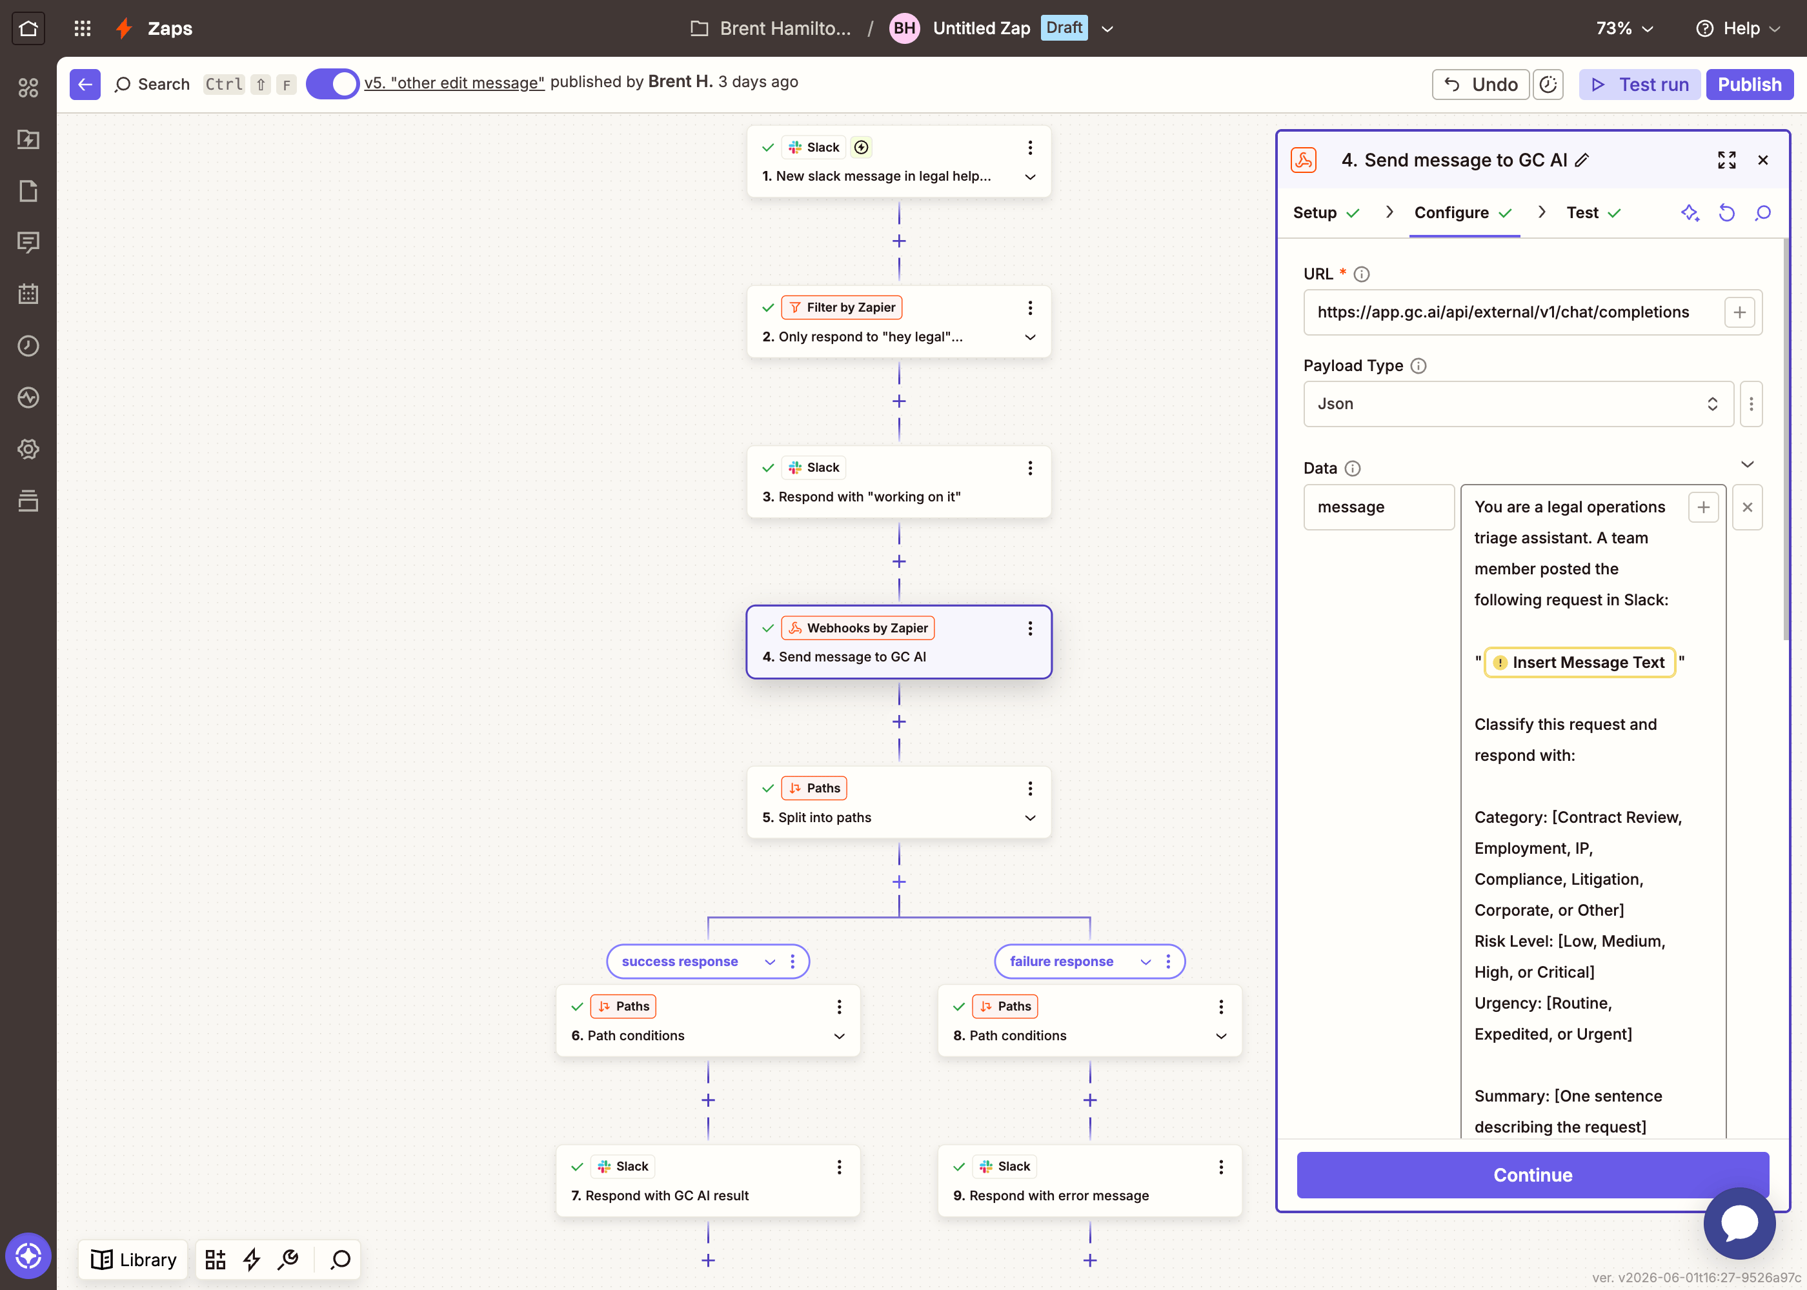Click the search icon in step panel tabs
Image resolution: width=1807 pixels, height=1290 pixels.
[x=1762, y=213]
